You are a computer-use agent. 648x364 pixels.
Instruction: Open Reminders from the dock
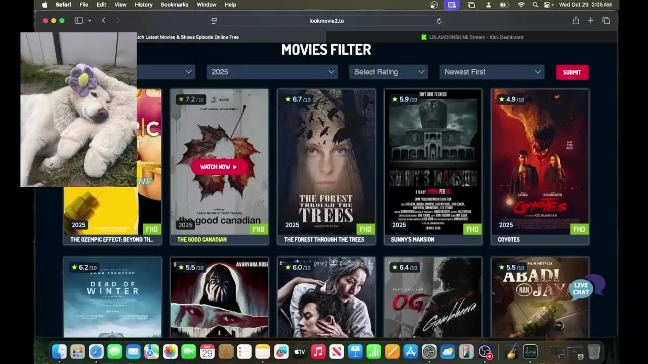[x=244, y=351]
